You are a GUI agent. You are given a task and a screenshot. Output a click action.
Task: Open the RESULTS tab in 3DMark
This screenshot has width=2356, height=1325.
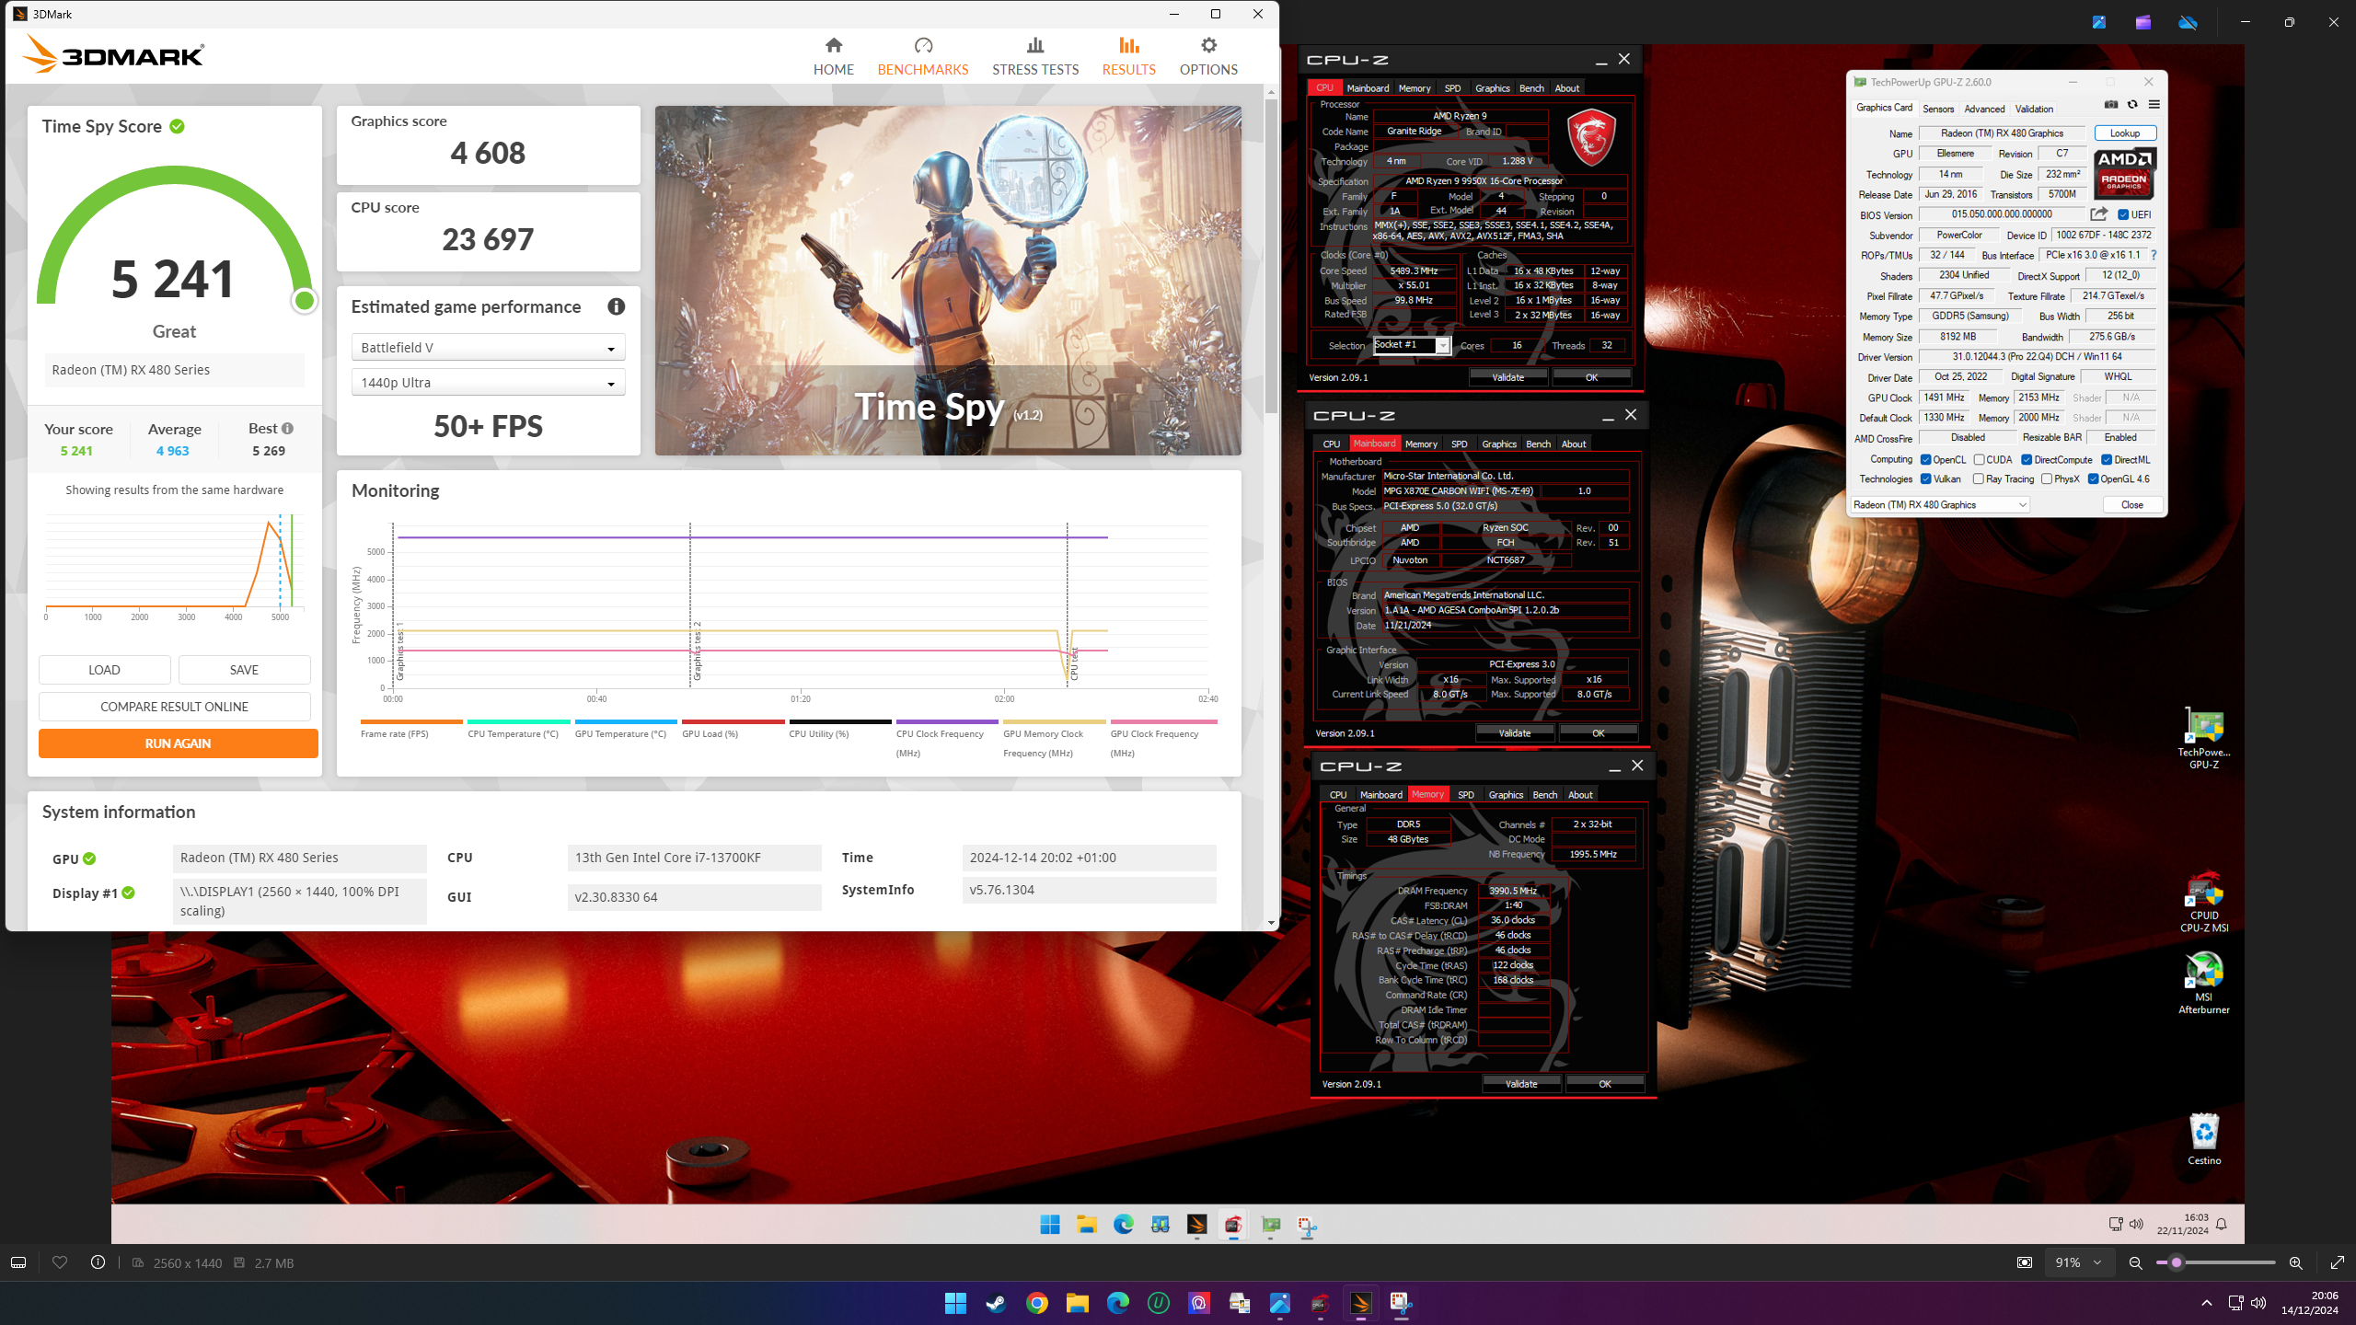coord(1128,56)
